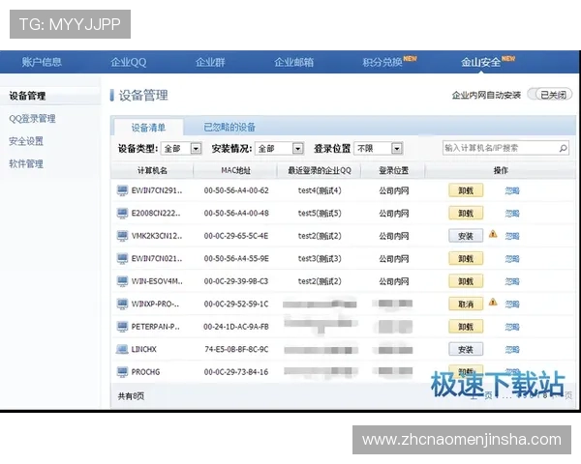Click 忽略 link for WINXP-PRO

tap(512, 304)
